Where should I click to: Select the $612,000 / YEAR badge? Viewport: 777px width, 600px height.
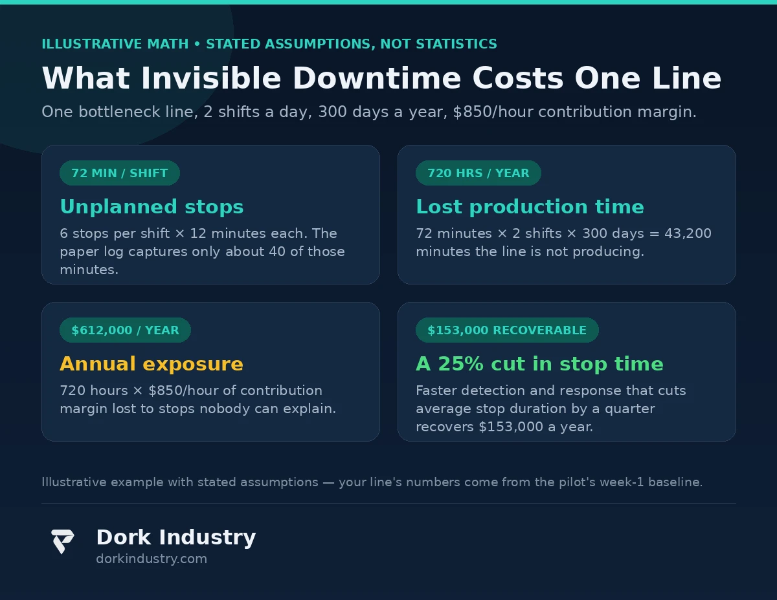point(125,330)
